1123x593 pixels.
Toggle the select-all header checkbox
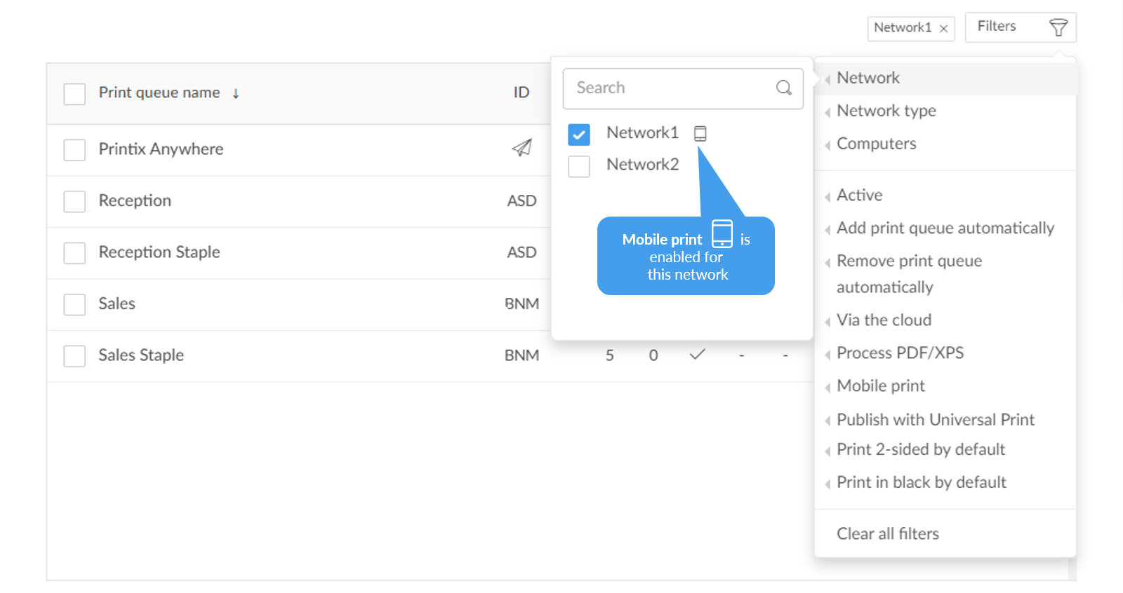coord(74,94)
